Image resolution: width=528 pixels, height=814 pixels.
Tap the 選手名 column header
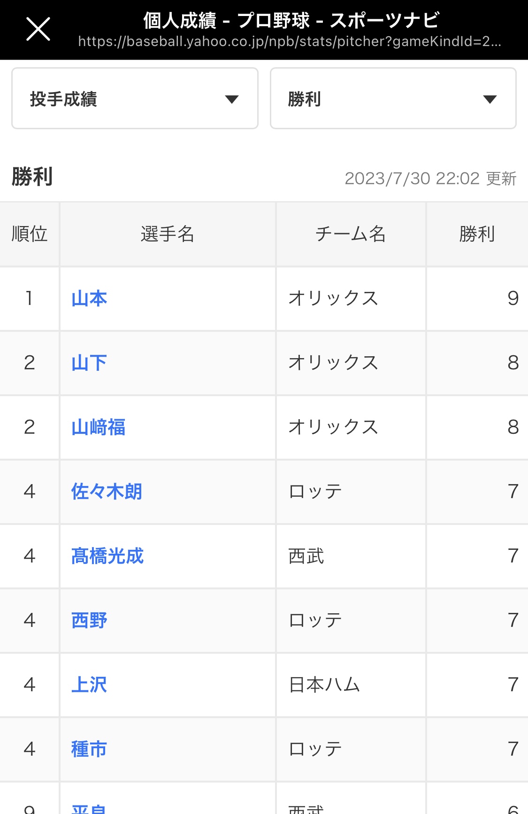point(168,234)
